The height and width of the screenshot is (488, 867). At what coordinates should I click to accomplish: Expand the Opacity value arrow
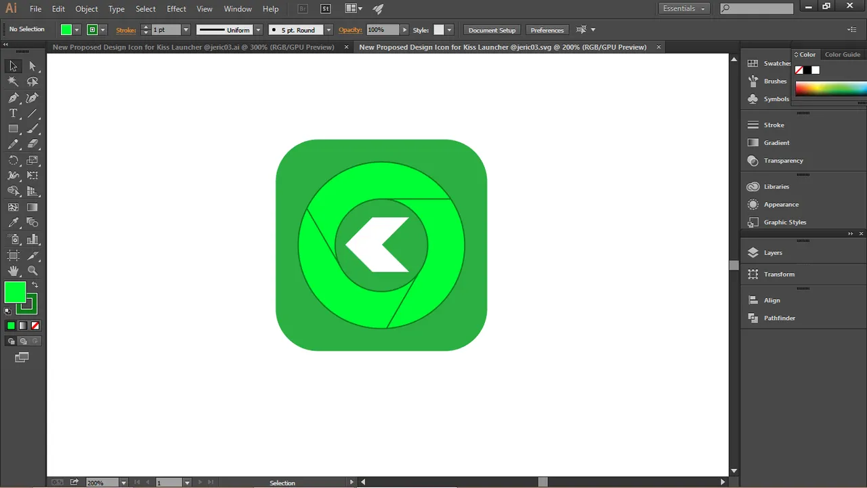[404, 30]
